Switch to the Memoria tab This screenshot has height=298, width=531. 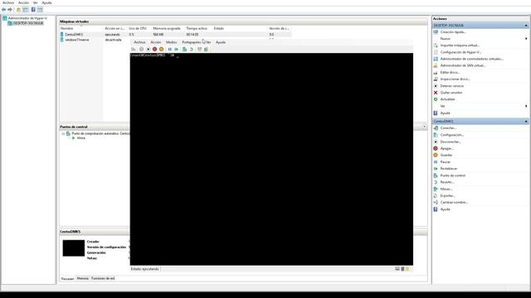tap(83, 278)
